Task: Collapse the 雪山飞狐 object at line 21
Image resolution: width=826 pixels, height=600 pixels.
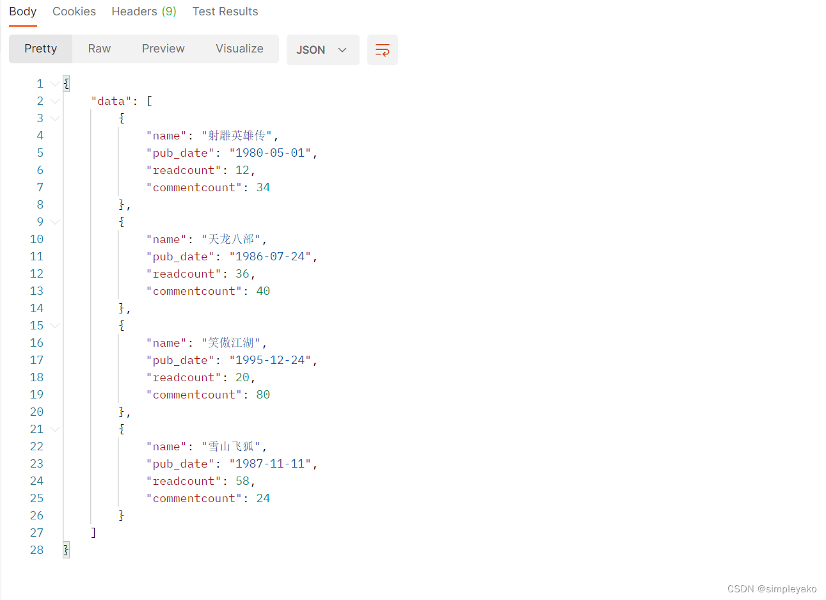Action: pyautogui.click(x=54, y=429)
